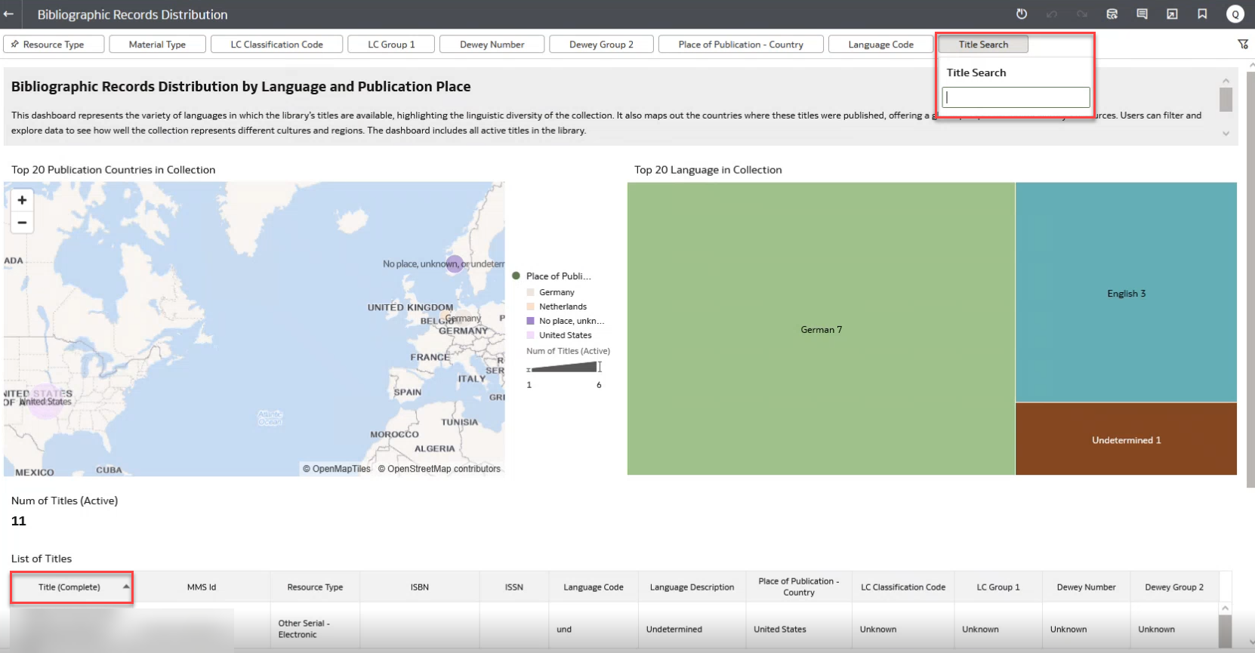This screenshot has width=1255, height=653.
Task: Open the filter settings funnel icon
Action: click(x=1243, y=45)
